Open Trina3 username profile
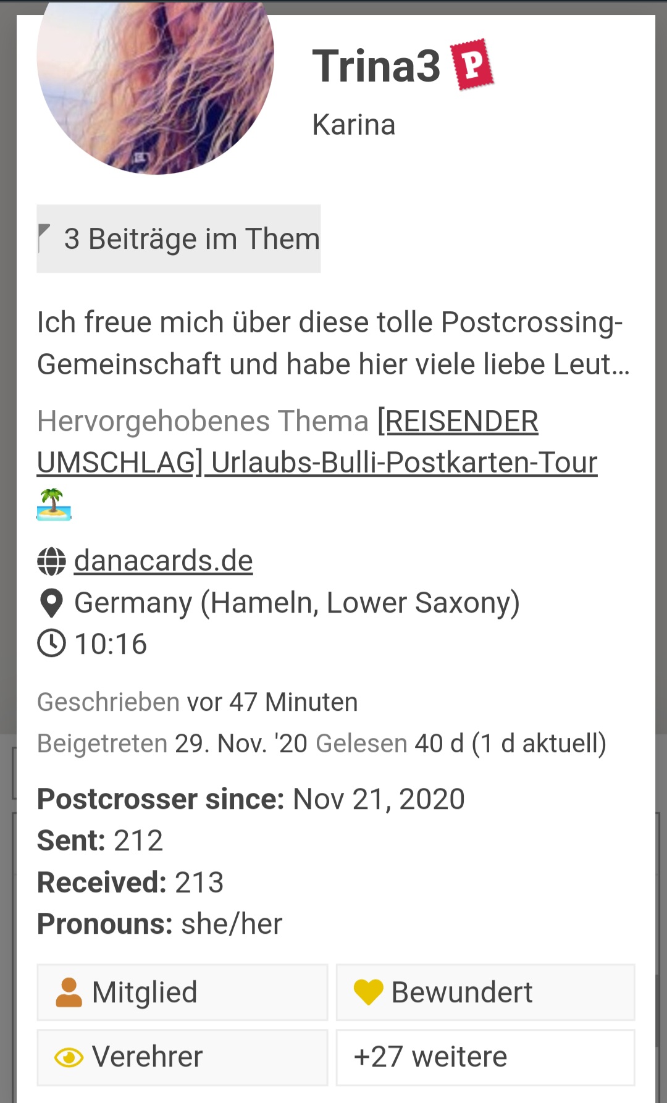667x1103 pixels. pos(376,66)
